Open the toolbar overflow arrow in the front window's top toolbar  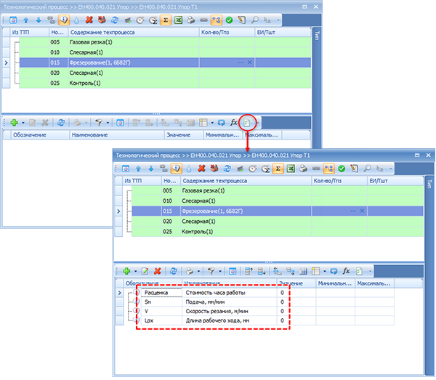tap(390, 169)
